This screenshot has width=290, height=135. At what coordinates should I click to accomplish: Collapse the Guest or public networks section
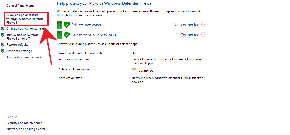(204, 35)
